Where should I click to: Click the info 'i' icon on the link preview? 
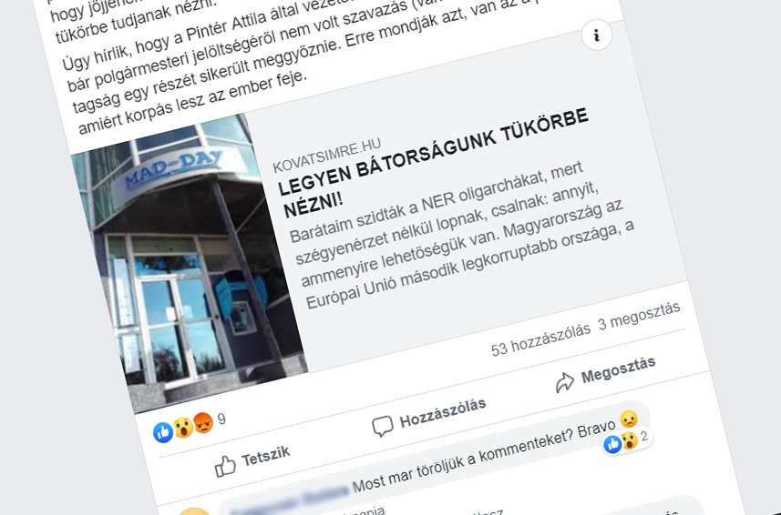[596, 35]
